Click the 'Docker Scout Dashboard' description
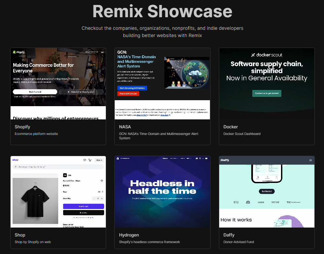This screenshot has width=324, height=254. click(x=242, y=134)
